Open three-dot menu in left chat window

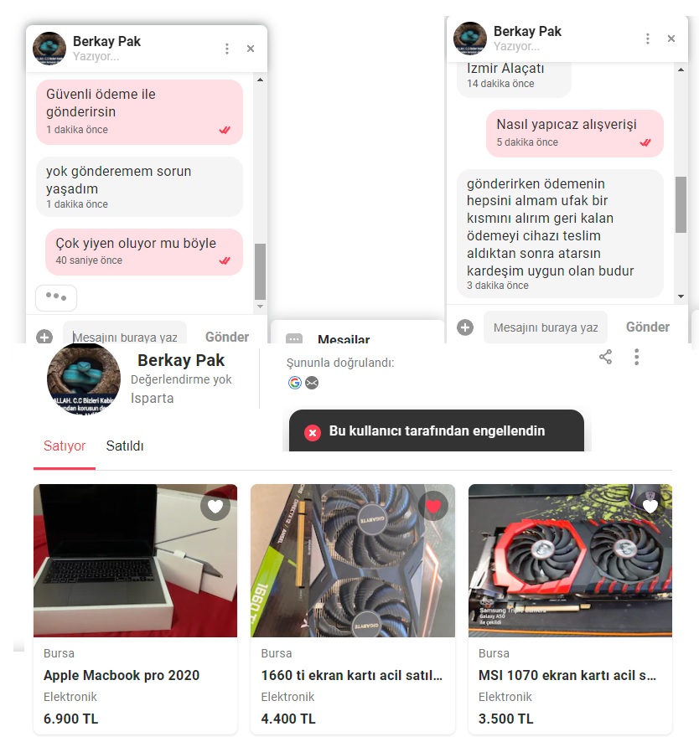tap(227, 49)
